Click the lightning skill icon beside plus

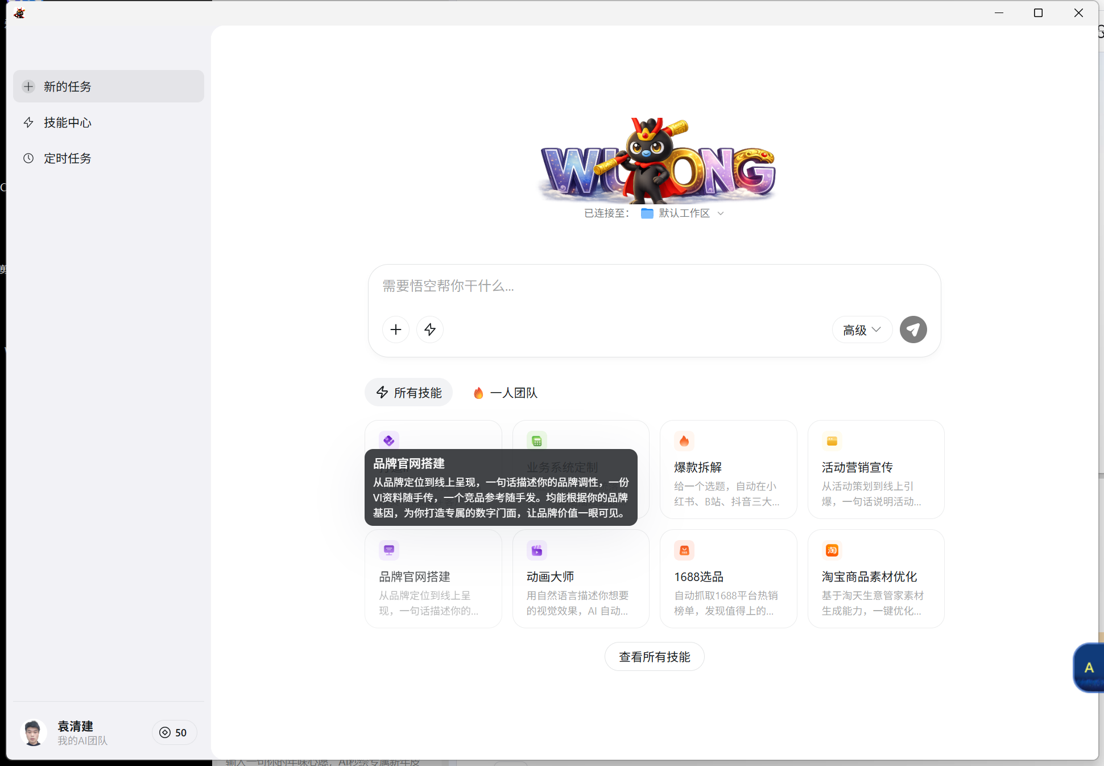(x=429, y=330)
